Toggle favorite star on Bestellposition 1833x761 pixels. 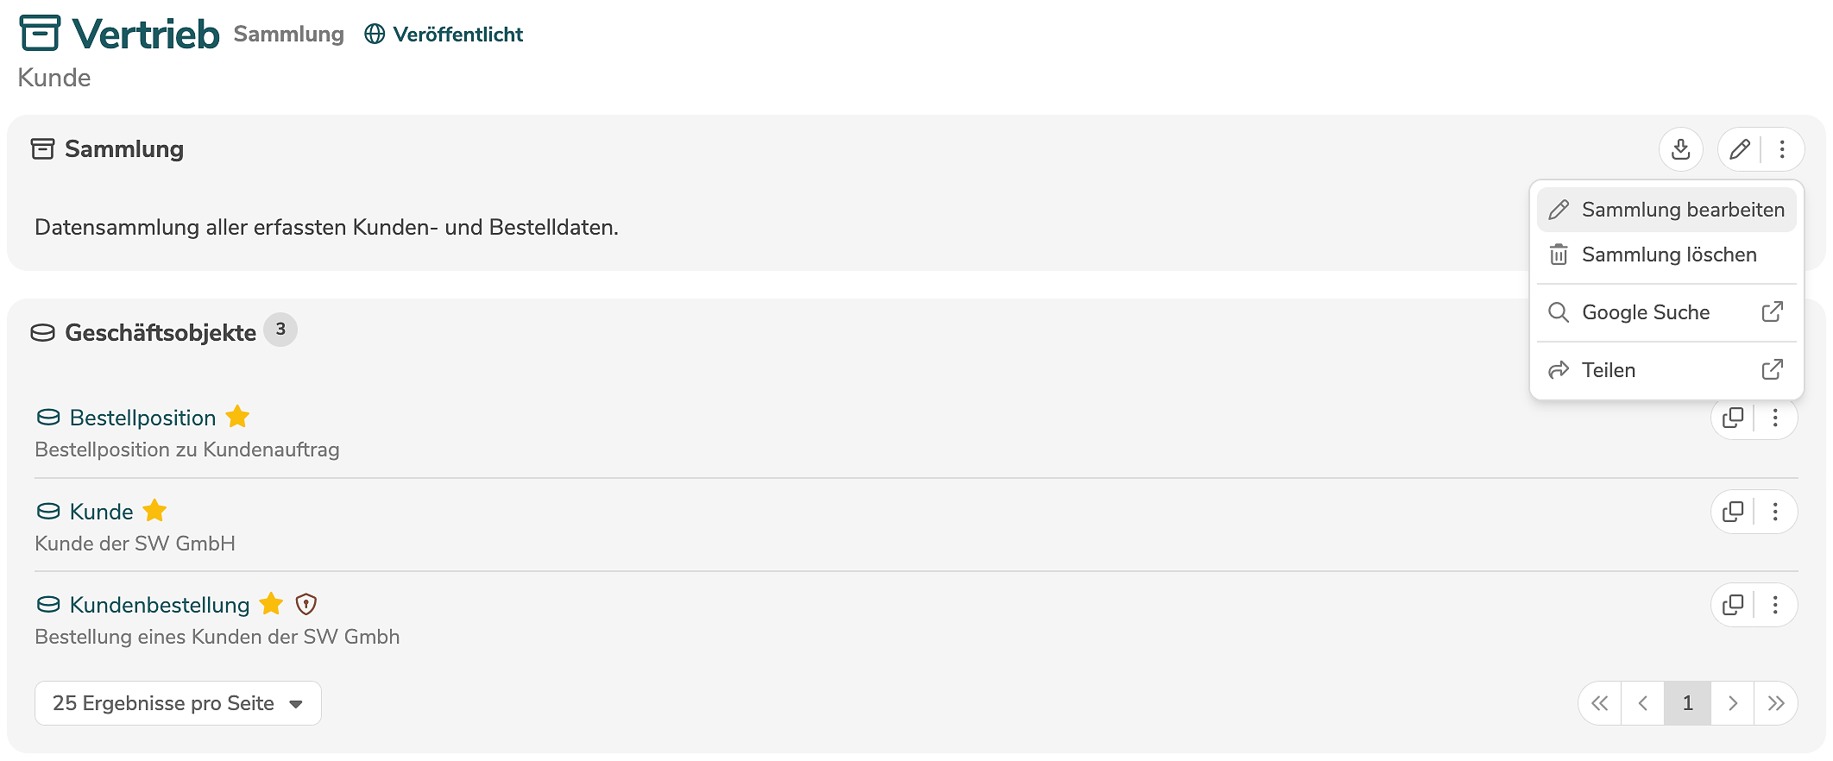[237, 418]
